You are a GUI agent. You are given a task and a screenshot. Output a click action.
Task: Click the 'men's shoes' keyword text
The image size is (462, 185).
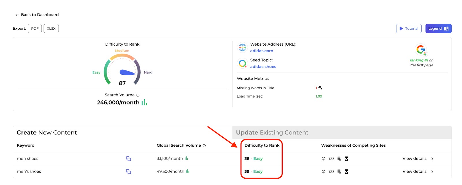[x=29, y=172]
